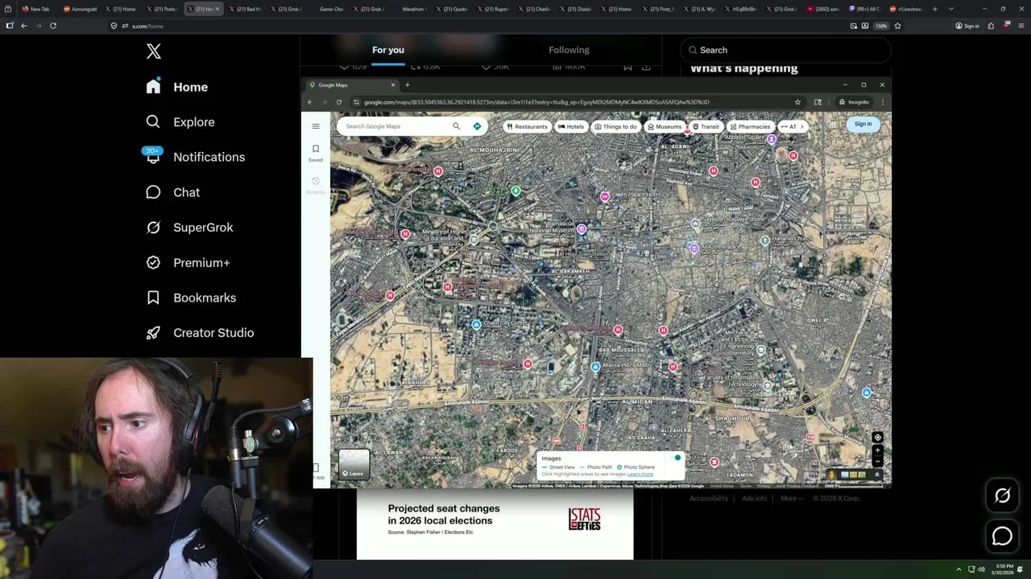Filter the map by Restaurants
The image size is (1031, 579).
click(x=527, y=126)
